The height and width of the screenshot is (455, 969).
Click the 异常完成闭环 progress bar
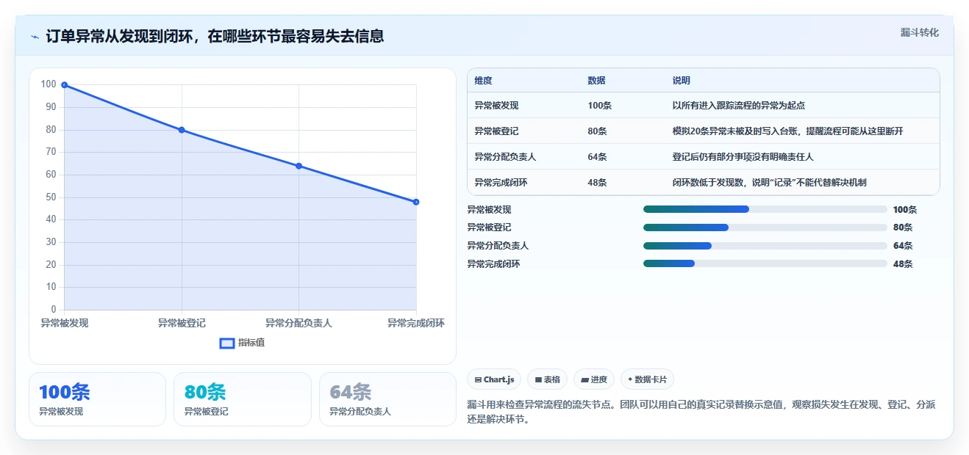point(765,263)
